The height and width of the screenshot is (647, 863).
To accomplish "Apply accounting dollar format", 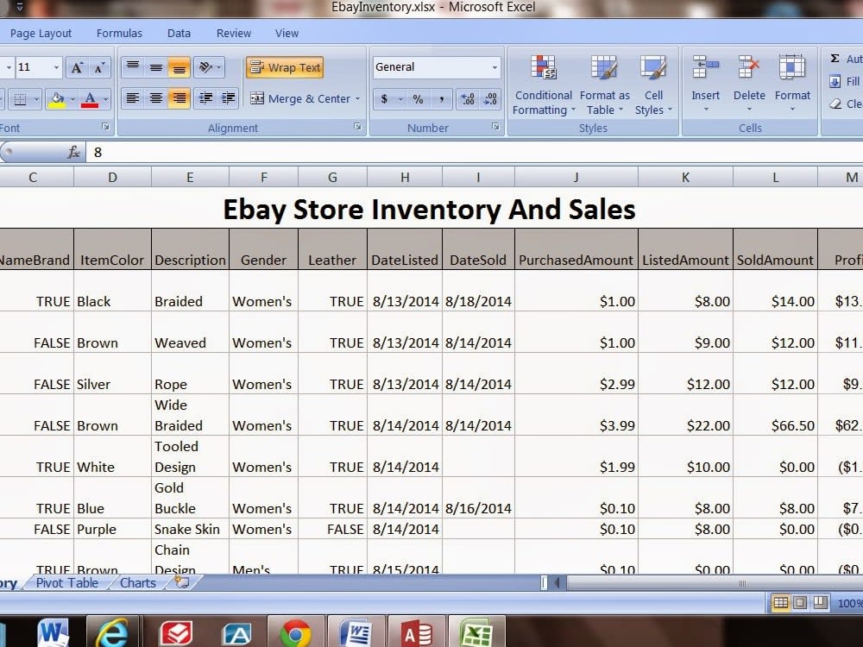I will click(384, 99).
